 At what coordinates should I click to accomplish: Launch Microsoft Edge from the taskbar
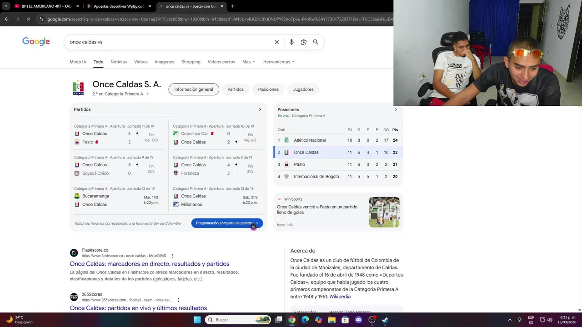coord(305,320)
